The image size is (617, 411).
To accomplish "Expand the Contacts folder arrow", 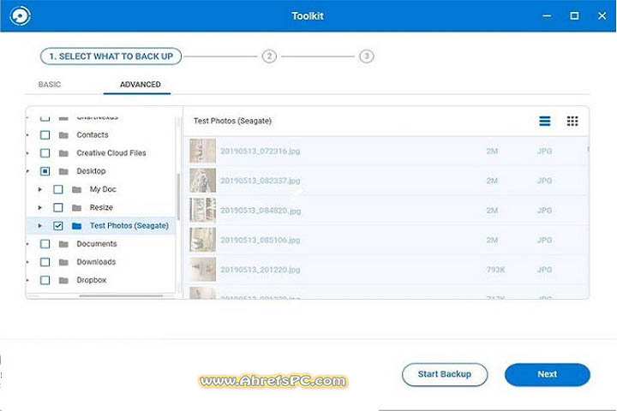I will 27,135.
